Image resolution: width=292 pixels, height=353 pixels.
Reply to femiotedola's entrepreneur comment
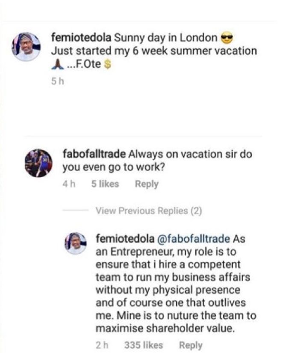tap(191, 344)
